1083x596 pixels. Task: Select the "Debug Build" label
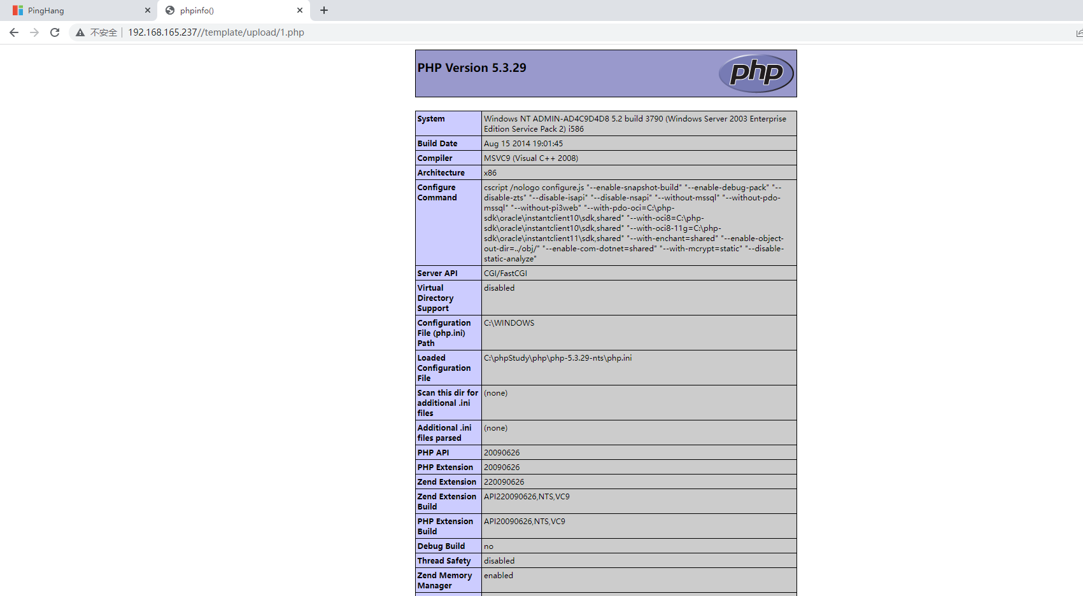441,546
